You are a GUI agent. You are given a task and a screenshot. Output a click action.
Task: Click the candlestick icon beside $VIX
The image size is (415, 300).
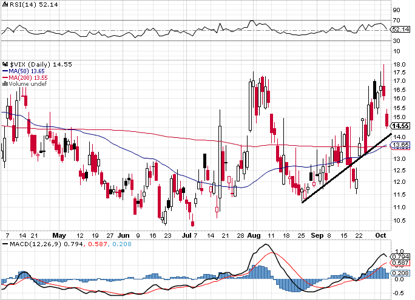4,64
